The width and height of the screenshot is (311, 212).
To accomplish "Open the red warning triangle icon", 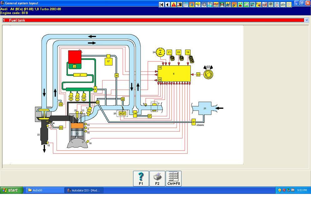I will pyautogui.click(x=173, y=5).
